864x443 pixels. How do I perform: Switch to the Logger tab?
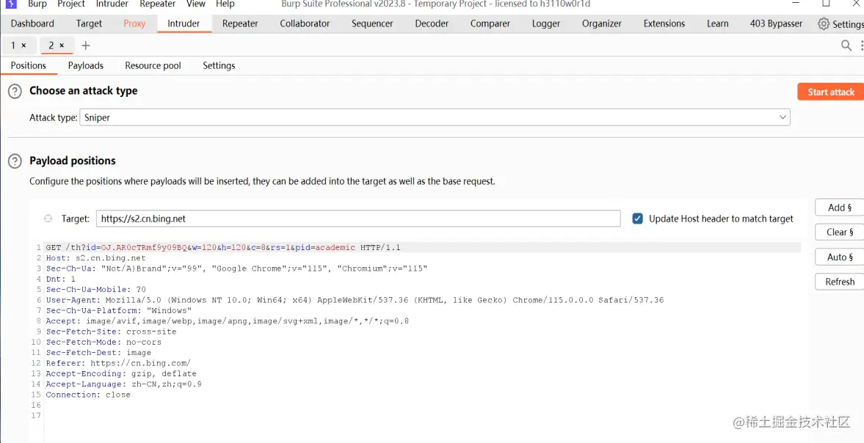546,23
